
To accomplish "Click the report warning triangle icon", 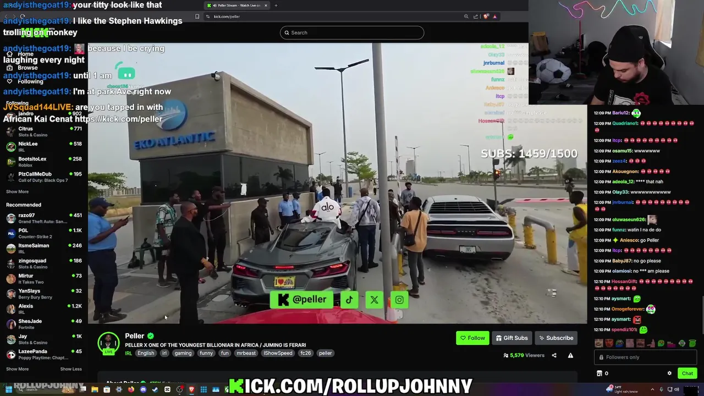I will tap(570, 355).
